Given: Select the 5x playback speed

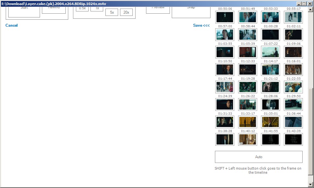Looking at the screenshot, I should 111,12.
